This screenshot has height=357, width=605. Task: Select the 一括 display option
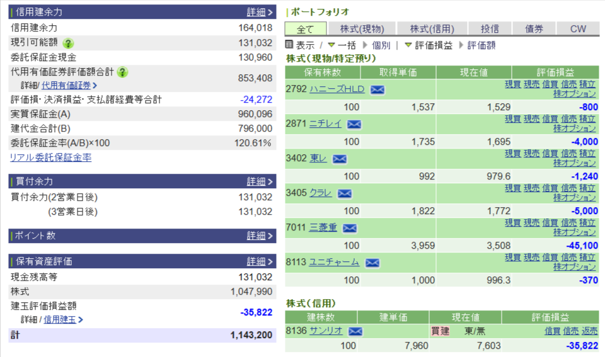[347, 45]
